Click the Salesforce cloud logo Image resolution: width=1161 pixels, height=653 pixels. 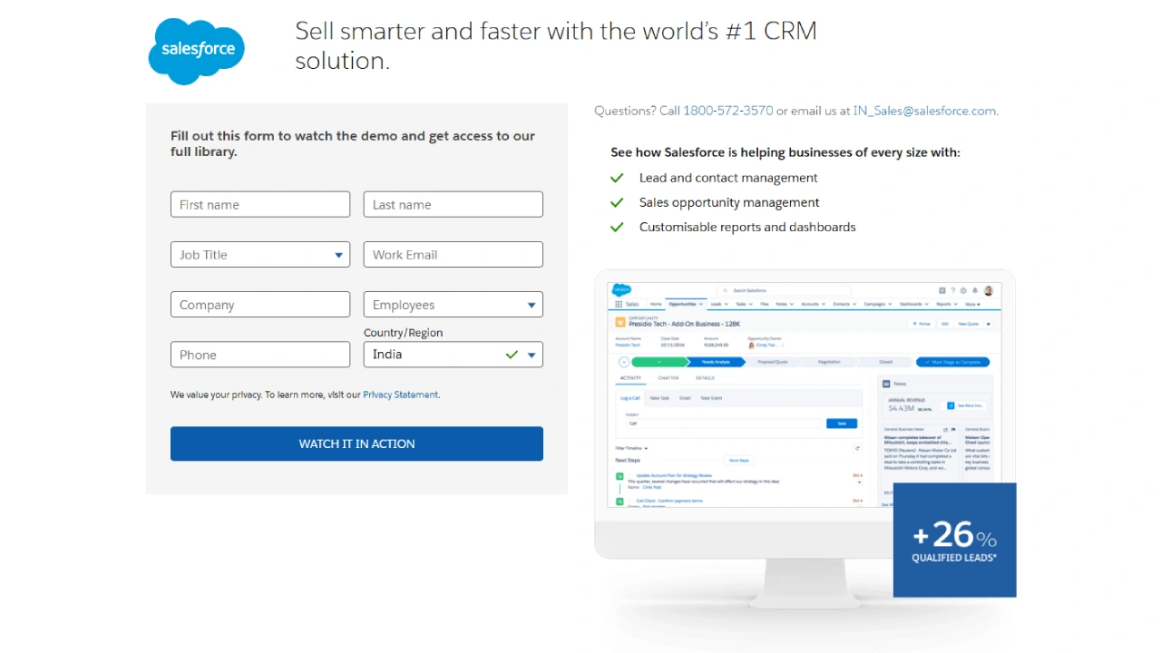pos(197,51)
